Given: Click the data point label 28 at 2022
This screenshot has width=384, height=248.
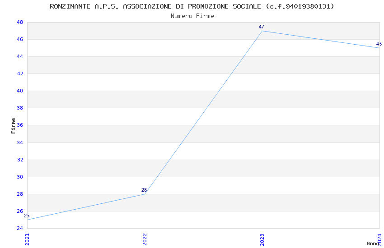Looking at the screenshot, I should click(x=144, y=190).
